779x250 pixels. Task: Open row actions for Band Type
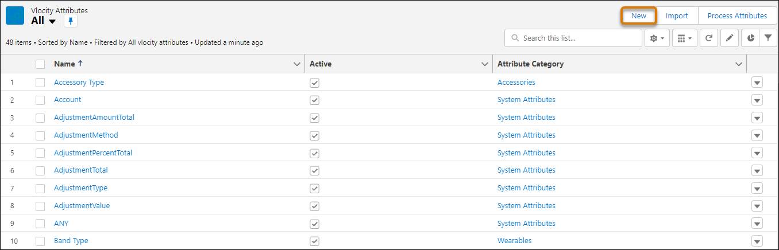coord(757,241)
